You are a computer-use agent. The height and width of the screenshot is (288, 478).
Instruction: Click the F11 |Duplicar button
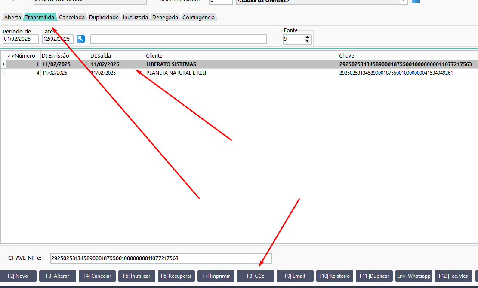pyautogui.click(x=374, y=276)
